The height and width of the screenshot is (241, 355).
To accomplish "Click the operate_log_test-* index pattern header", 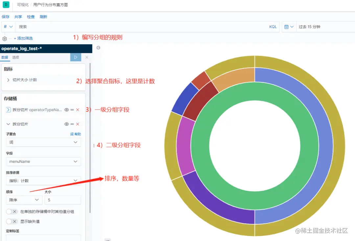I will [46, 49].
